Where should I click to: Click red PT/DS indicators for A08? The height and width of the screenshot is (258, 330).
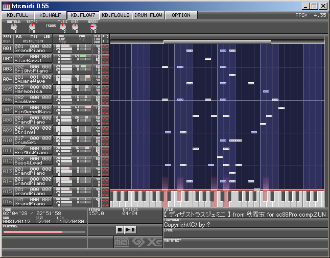coord(105,120)
